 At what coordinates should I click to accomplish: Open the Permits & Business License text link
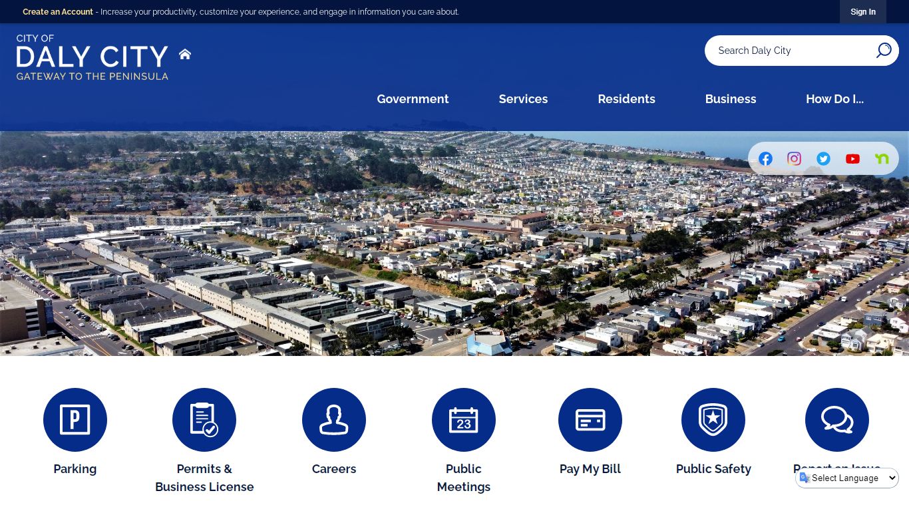click(x=204, y=478)
